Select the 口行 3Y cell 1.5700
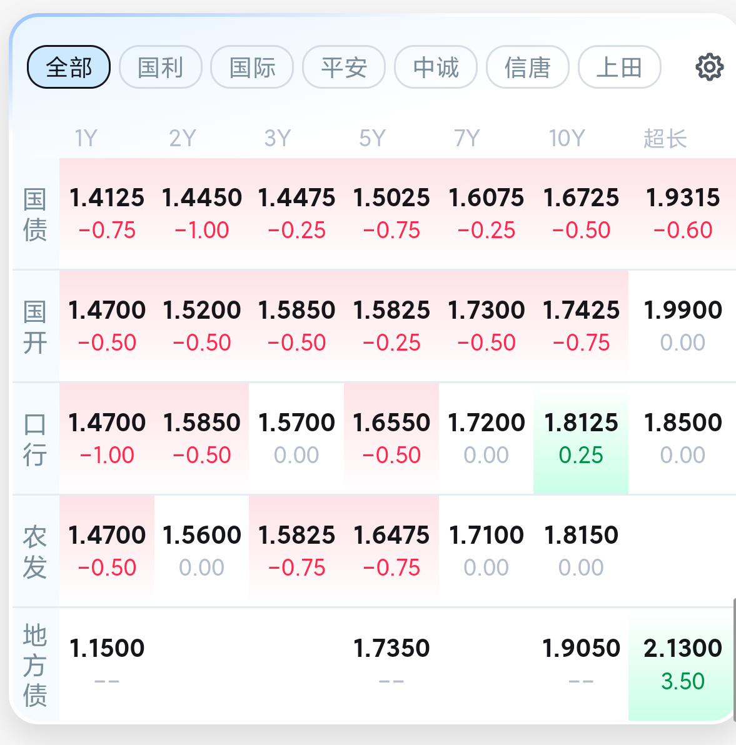This screenshot has width=736, height=745. (x=296, y=439)
